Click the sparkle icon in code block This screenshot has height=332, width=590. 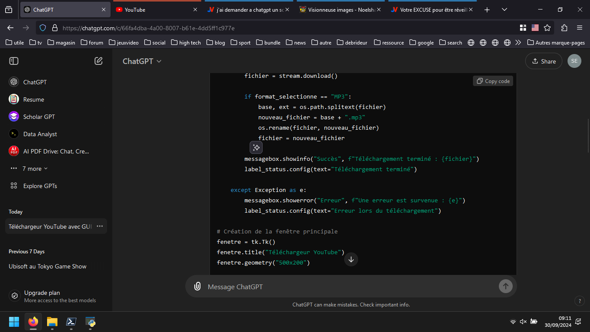(256, 147)
